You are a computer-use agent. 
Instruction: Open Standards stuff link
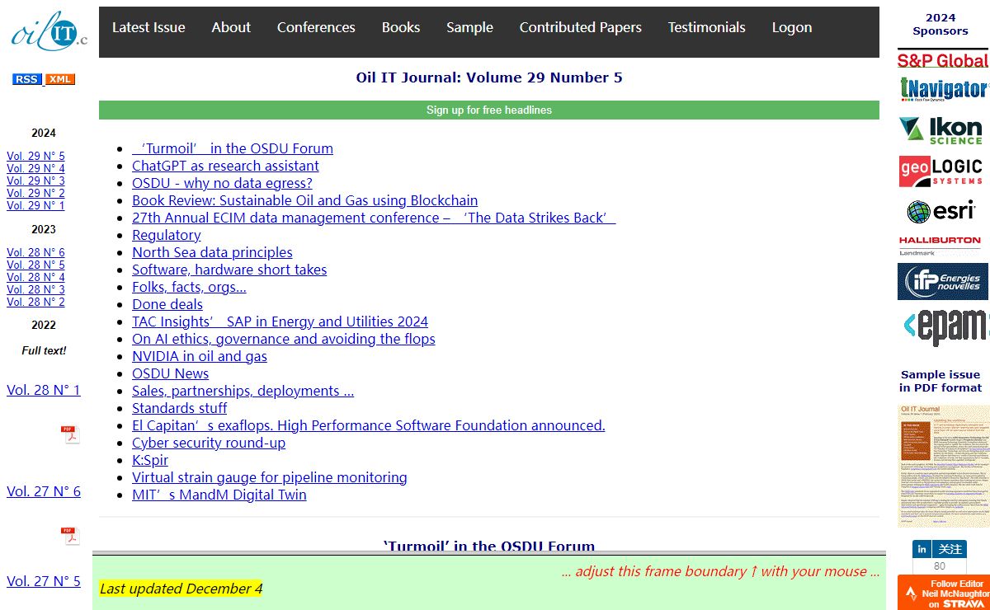[179, 408]
